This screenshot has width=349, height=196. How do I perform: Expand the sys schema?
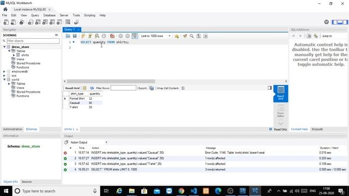coord(4,76)
